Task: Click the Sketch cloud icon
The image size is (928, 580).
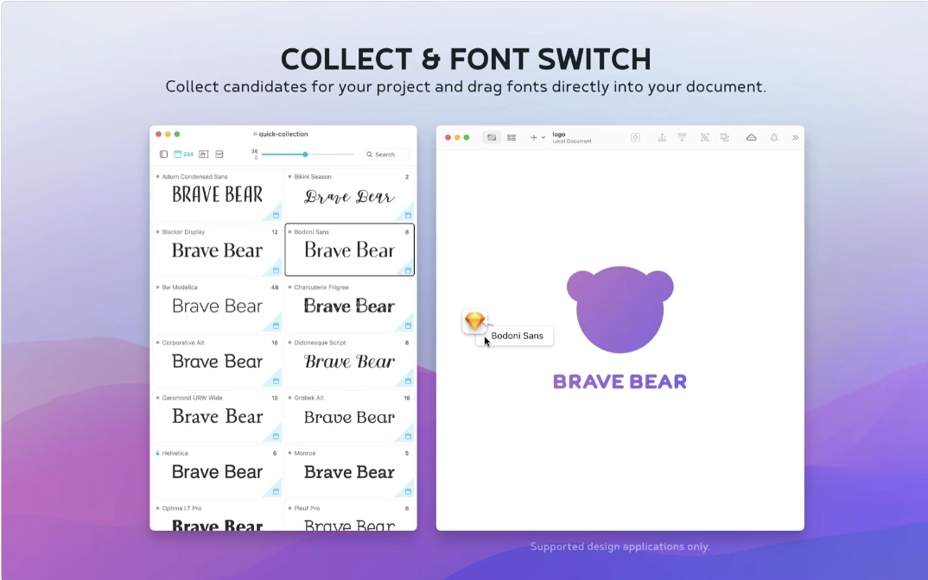Action: point(751,137)
